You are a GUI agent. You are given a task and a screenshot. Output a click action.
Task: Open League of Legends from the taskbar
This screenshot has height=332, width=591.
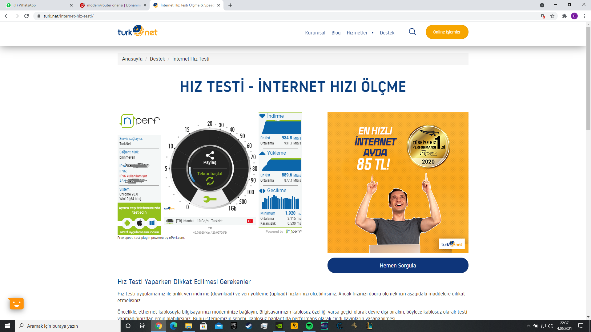[x=370, y=326]
